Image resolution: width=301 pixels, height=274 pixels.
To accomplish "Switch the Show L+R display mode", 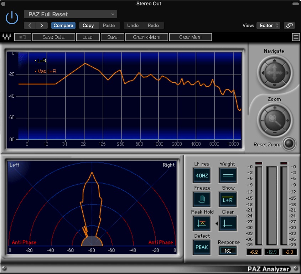I will pos(228,199).
